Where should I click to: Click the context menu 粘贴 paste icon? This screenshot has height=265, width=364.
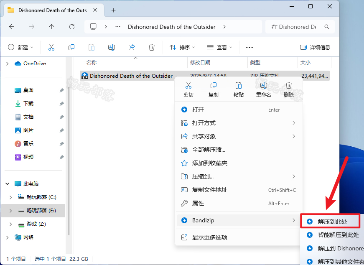click(x=238, y=85)
